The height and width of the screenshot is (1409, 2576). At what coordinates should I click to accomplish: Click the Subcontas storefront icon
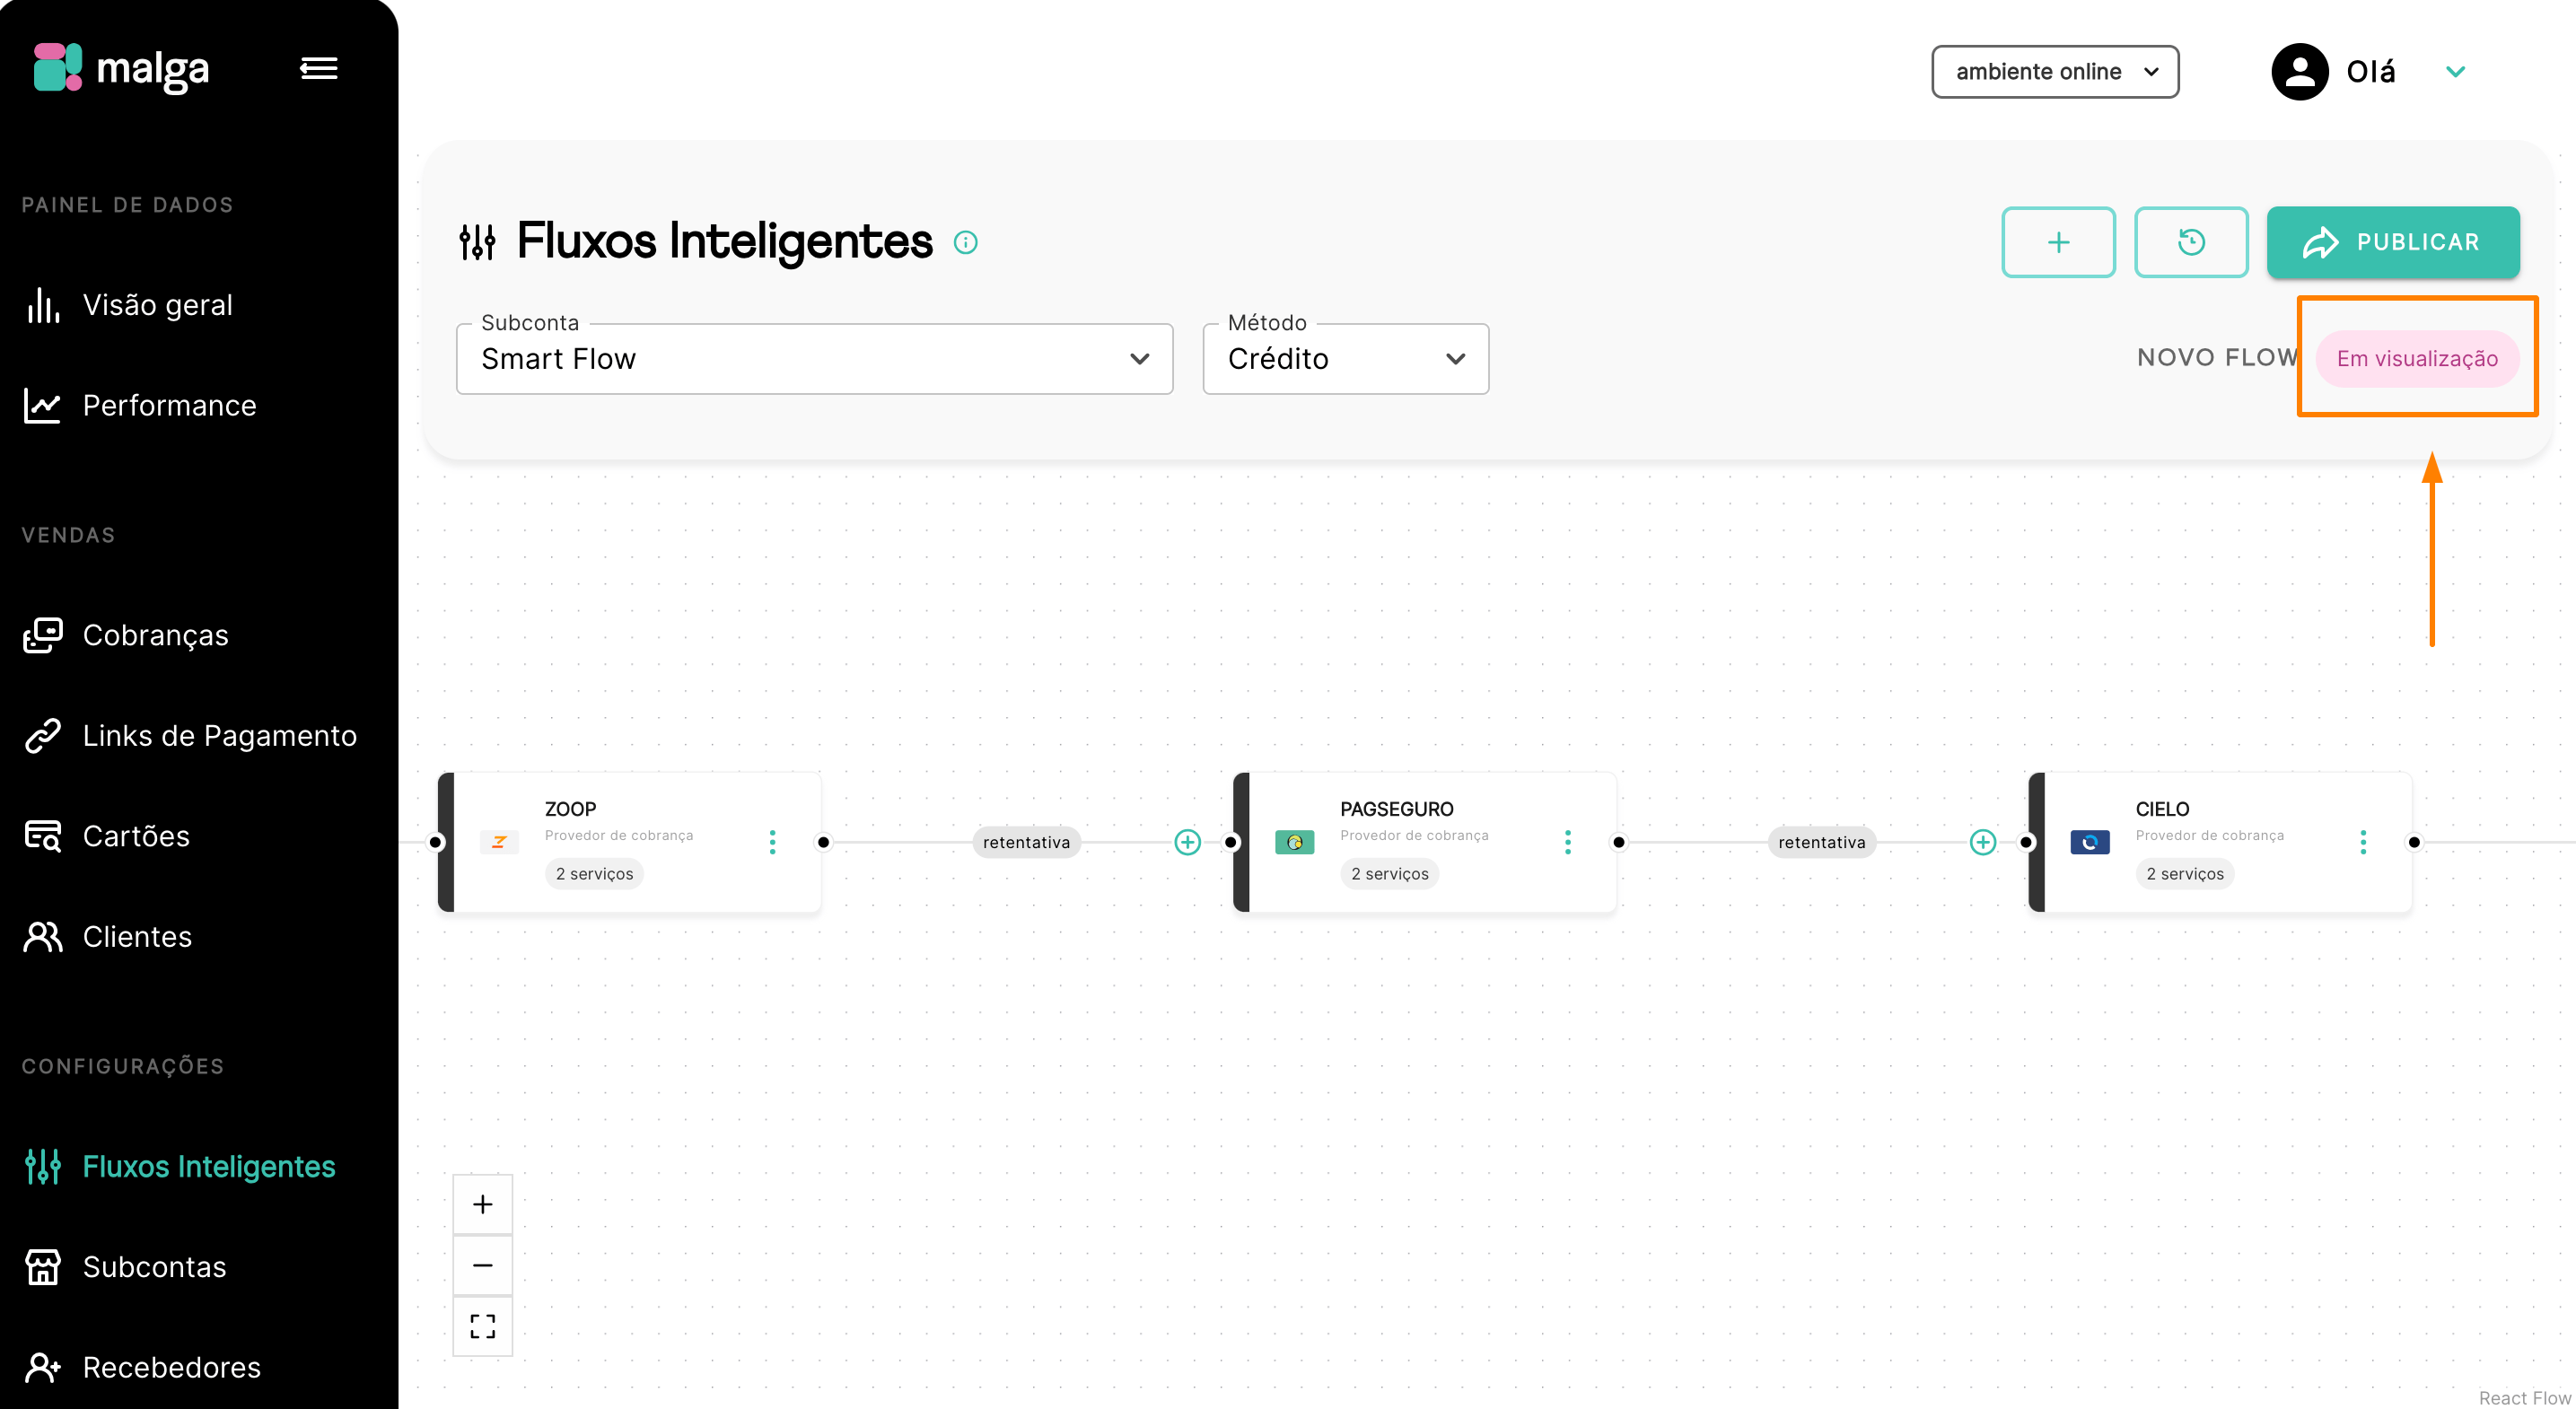pyautogui.click(x=43, y=1267)
